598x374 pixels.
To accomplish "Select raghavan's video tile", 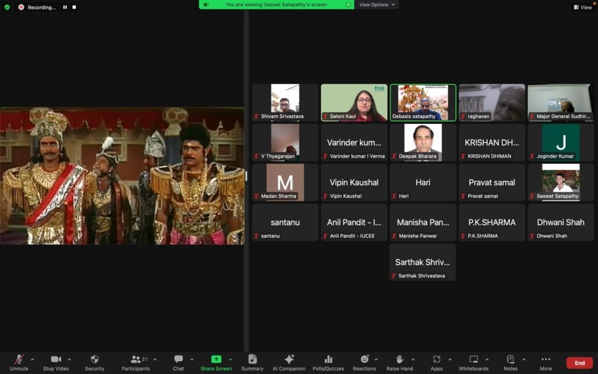I will pyautogui.click(x=492, y=103).
